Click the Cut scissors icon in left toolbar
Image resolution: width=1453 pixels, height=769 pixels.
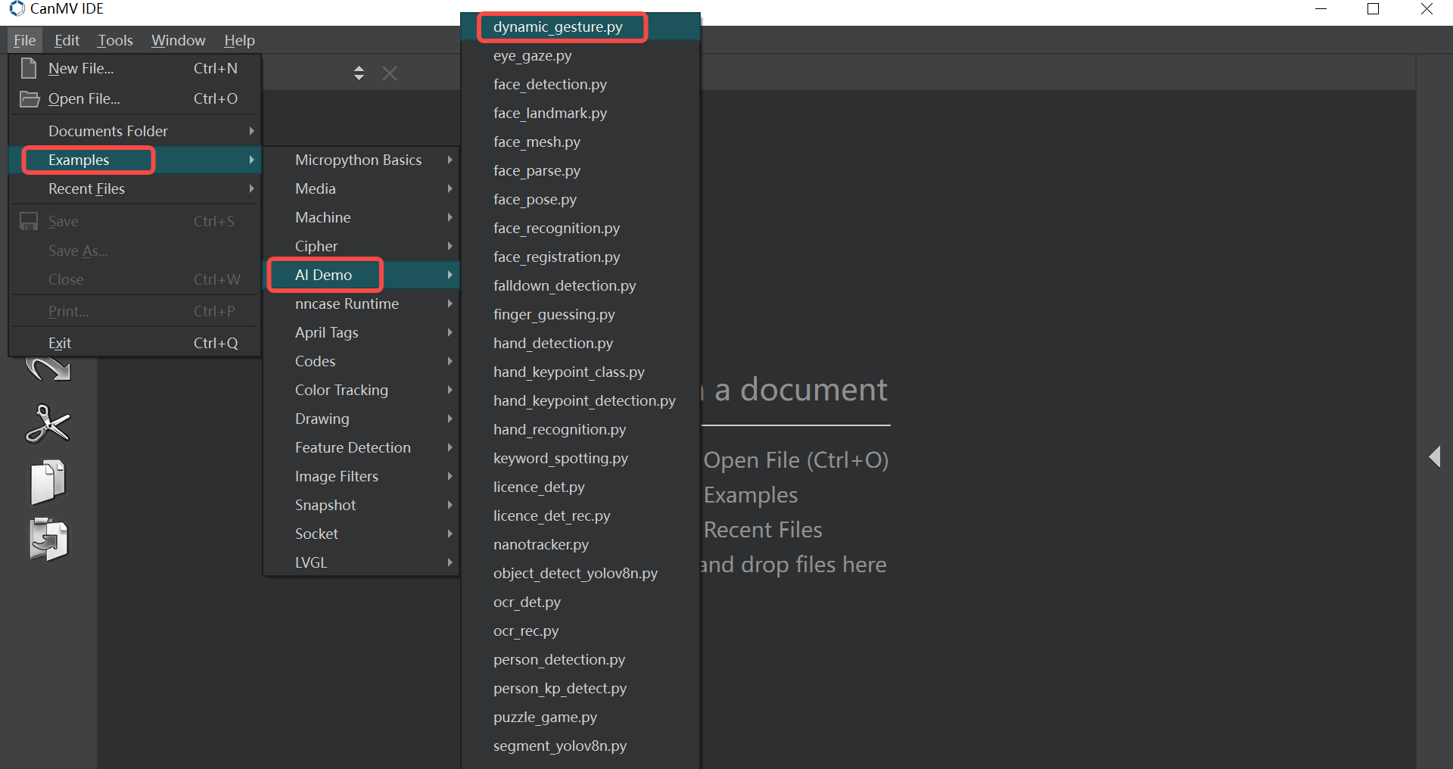coord(48,424)
